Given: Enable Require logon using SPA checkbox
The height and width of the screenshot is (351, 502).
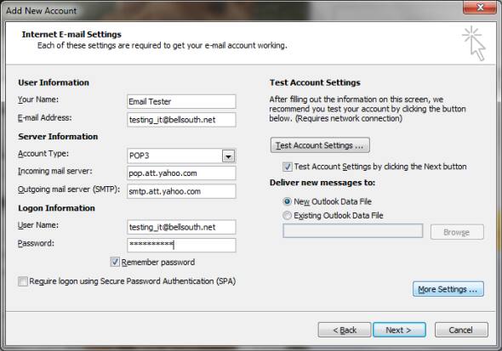Looking at the screenshot, I should coord(23,281).
